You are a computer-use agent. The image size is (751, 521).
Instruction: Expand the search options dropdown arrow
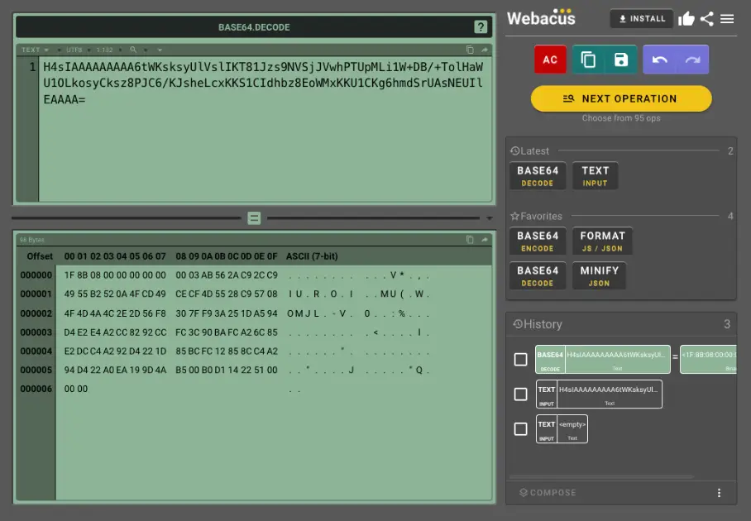(146, 50)
